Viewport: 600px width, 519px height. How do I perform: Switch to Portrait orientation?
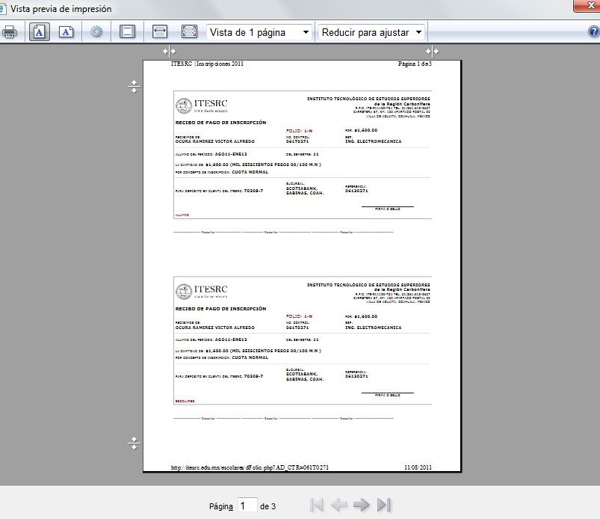pyautogui.click(x=39, y=32)
